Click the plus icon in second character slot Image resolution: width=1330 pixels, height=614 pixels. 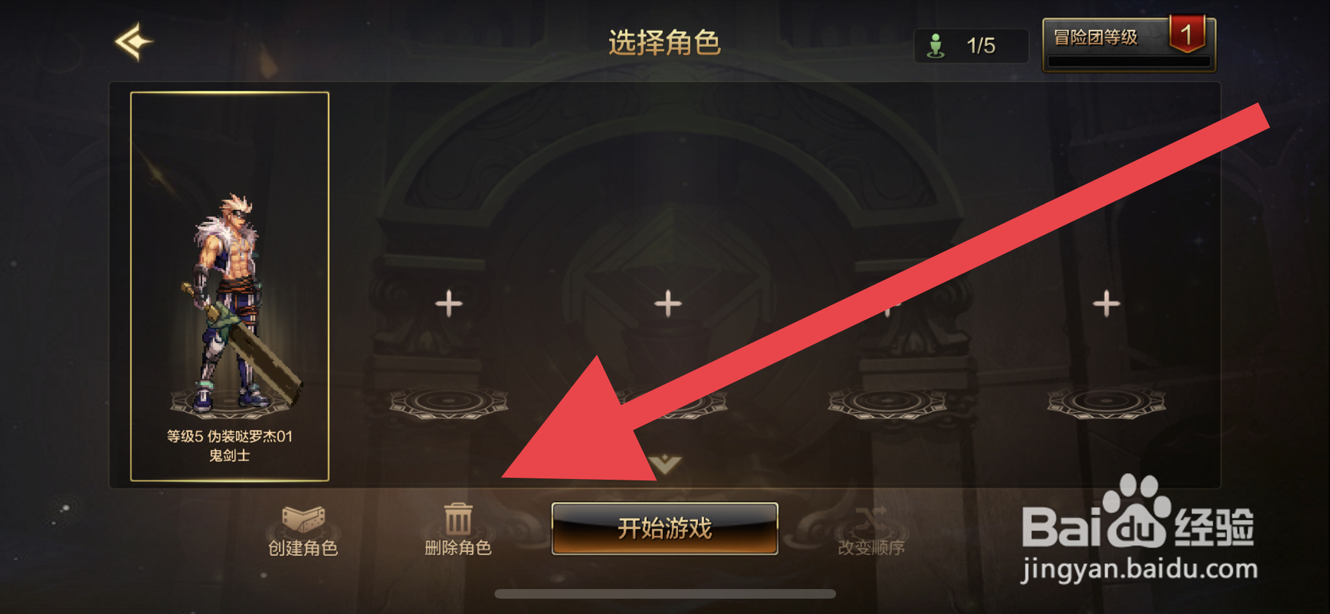point(448,303)
